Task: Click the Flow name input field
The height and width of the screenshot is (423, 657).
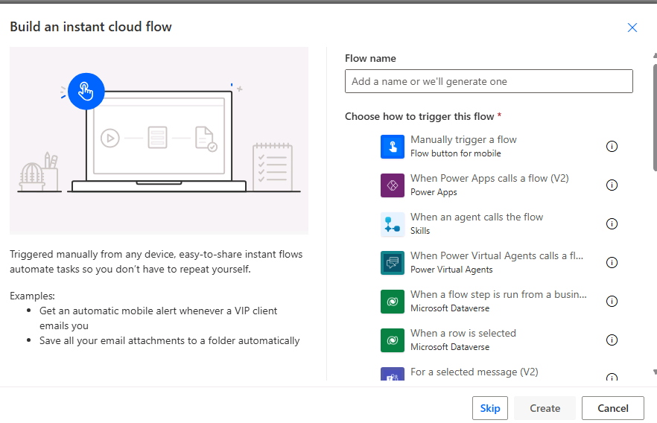Action: (489, 81)
